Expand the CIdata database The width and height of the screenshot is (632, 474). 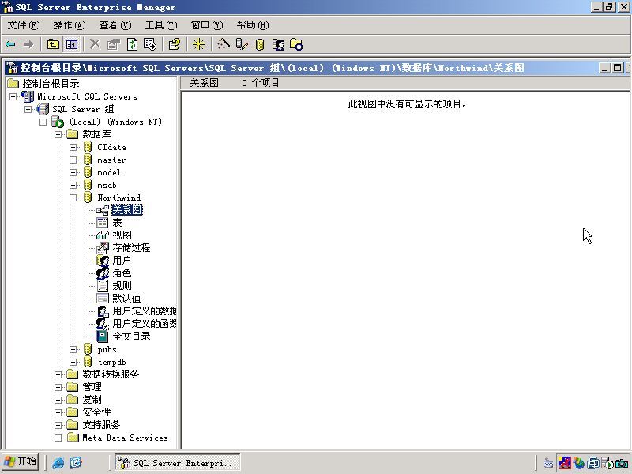pyautogui.click(x=73, y=148)
